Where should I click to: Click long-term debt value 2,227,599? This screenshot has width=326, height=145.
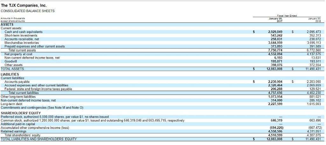[x=275, y=104]
